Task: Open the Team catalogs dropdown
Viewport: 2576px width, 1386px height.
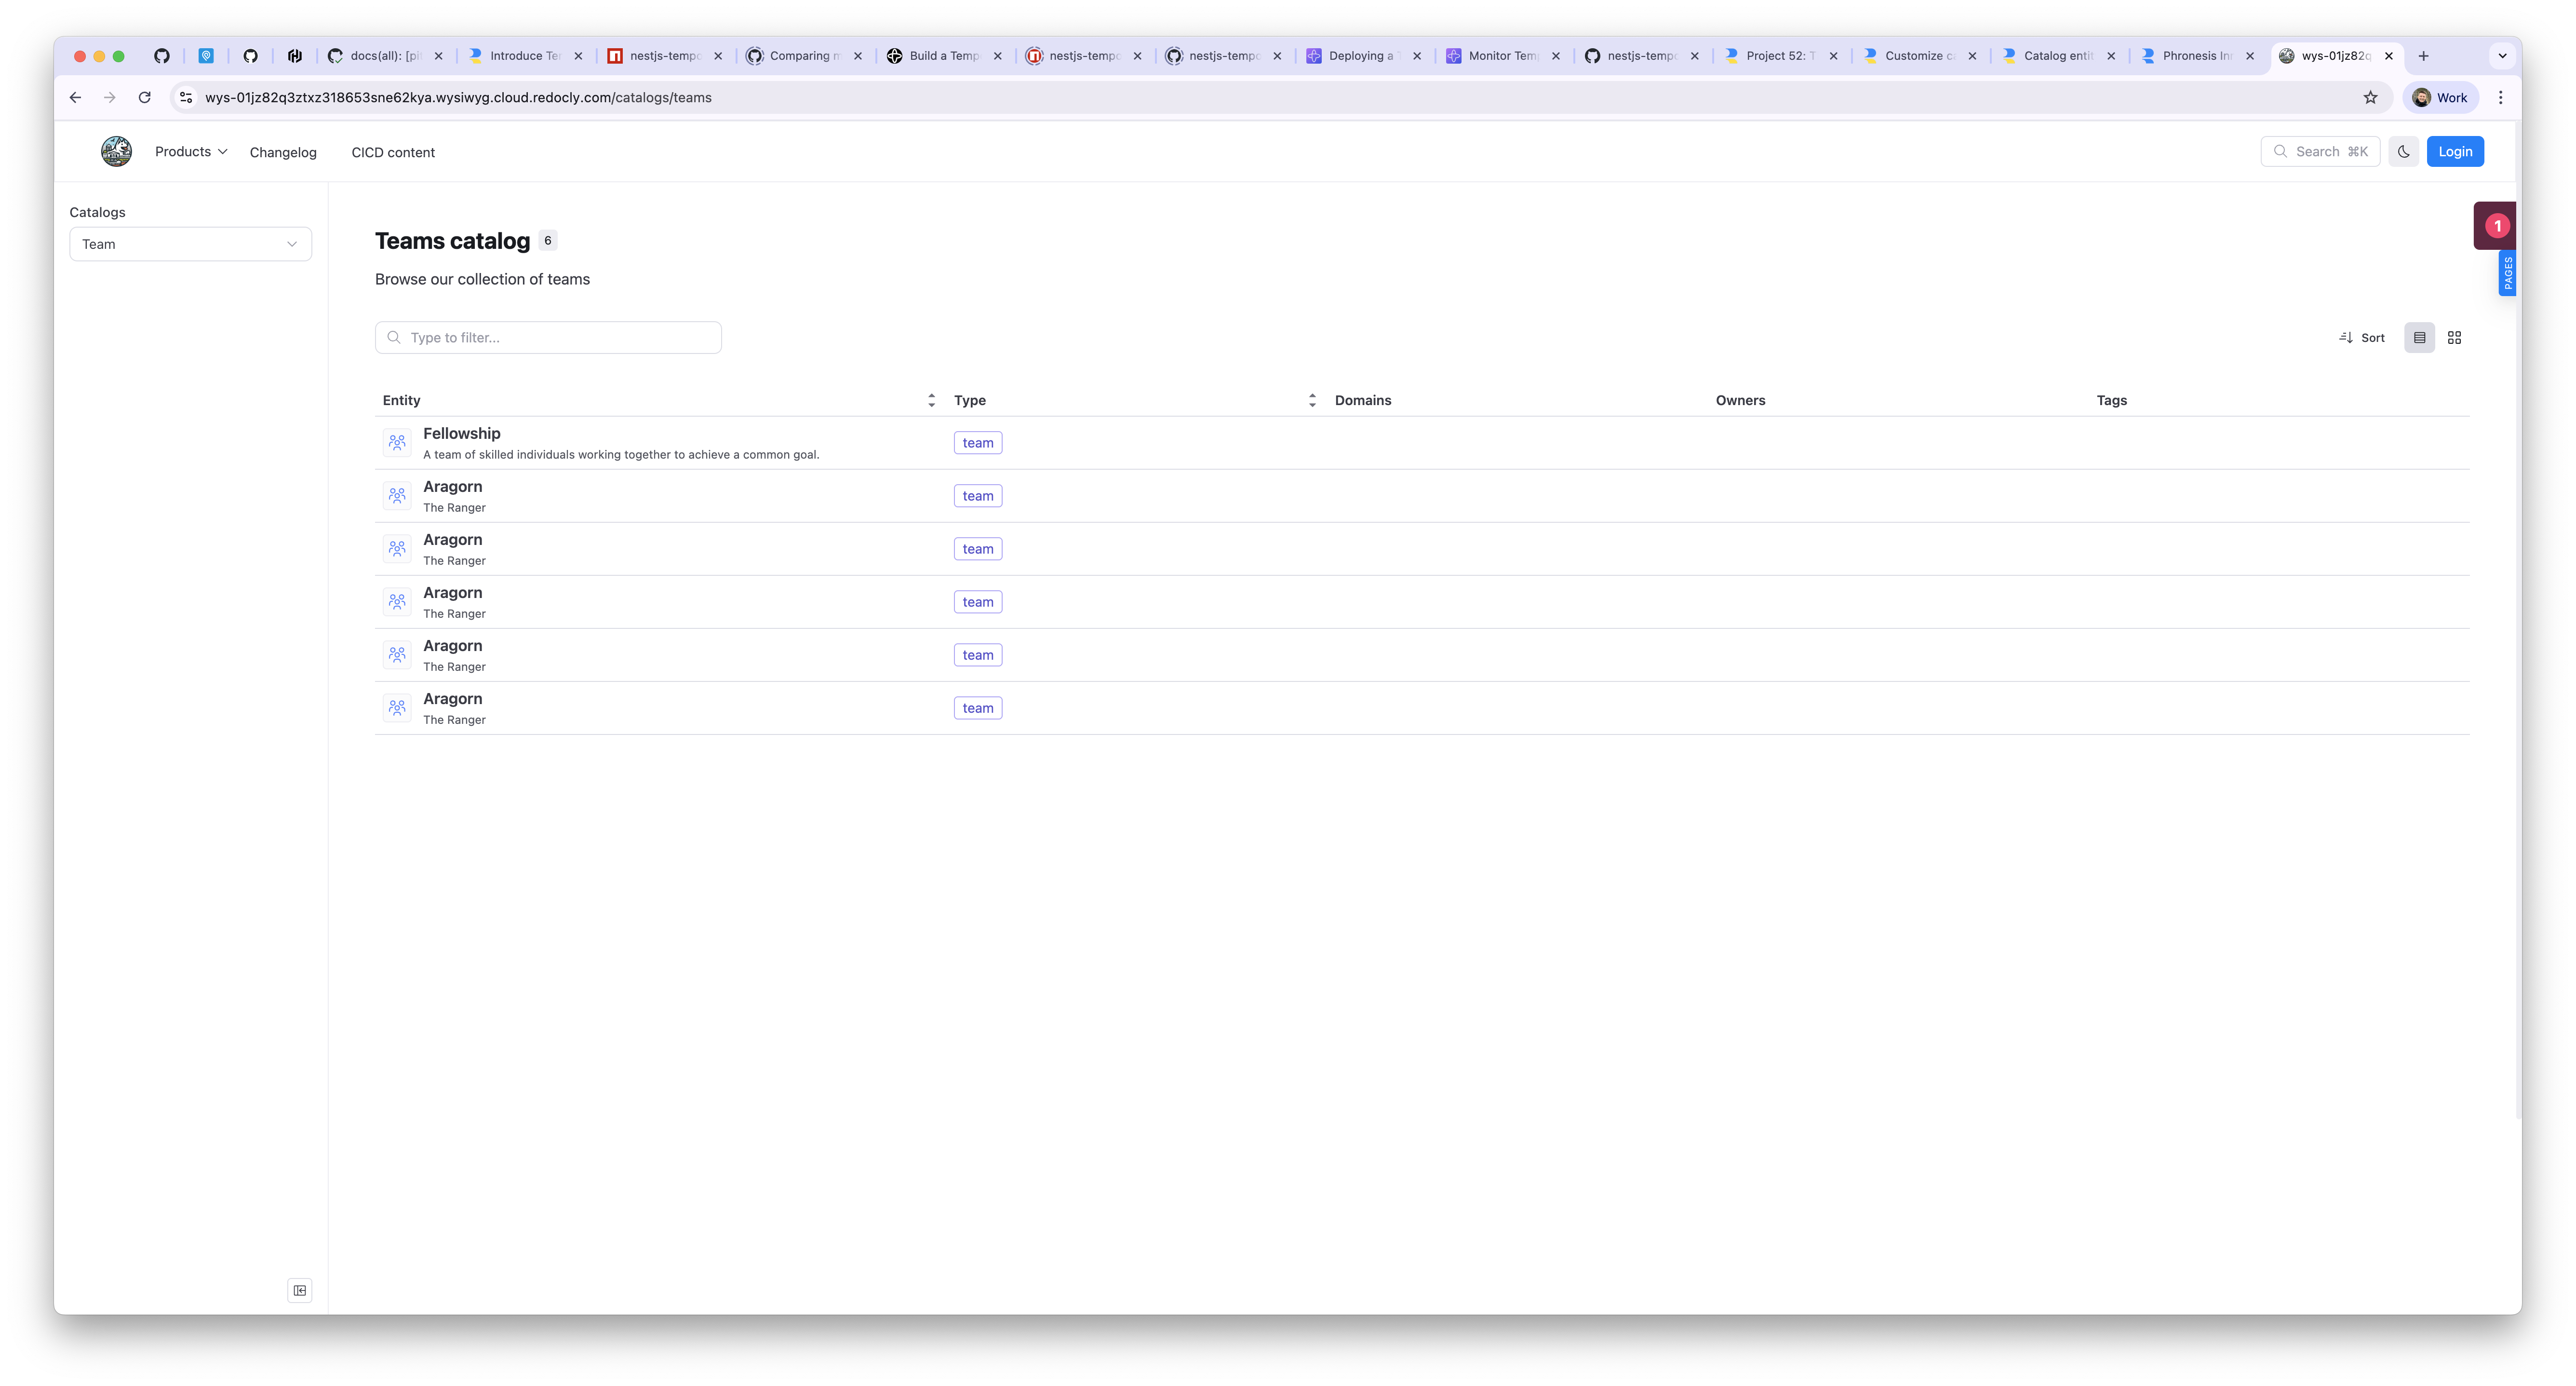Action: (190, 244)
